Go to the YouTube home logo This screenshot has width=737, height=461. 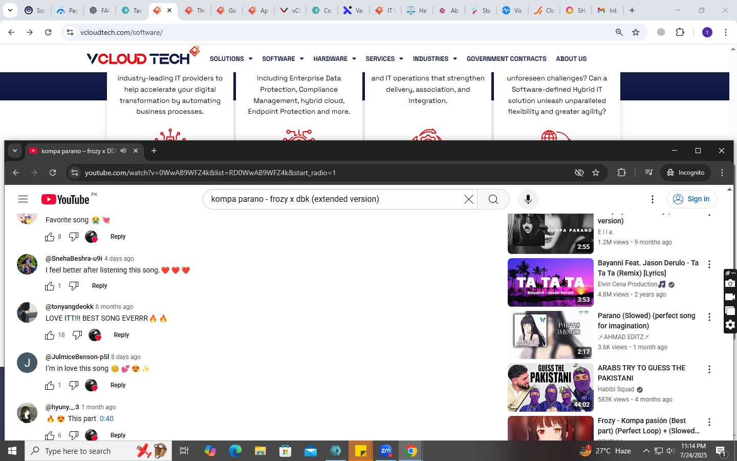[66, 199]
